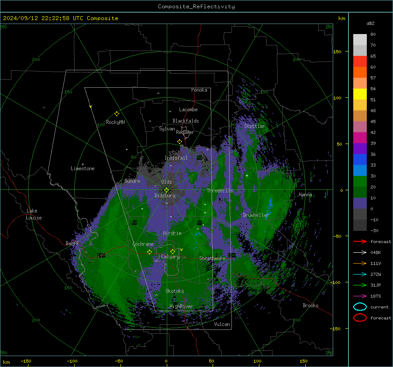393x367 pixels.
Task: Click the Blackfalds city label
Action: (x=186, y=121)
